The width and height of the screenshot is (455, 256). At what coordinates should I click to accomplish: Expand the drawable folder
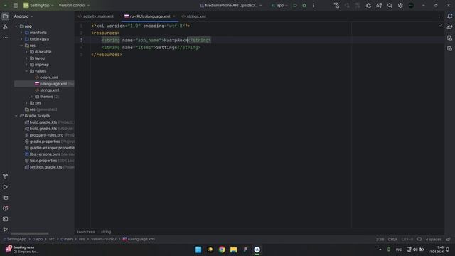[x=27, y=52]
